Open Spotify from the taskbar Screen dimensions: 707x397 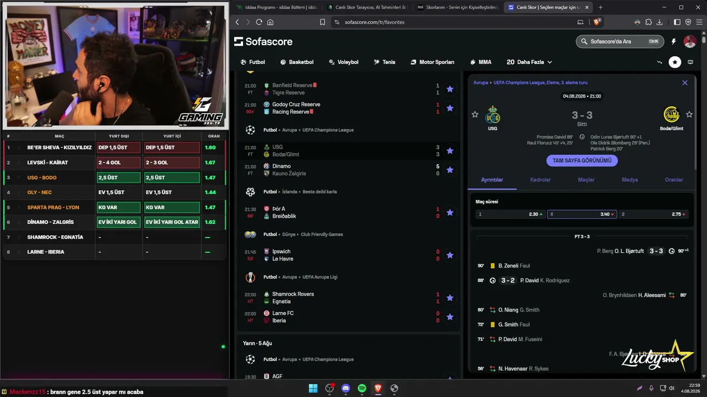click(362, 388)
